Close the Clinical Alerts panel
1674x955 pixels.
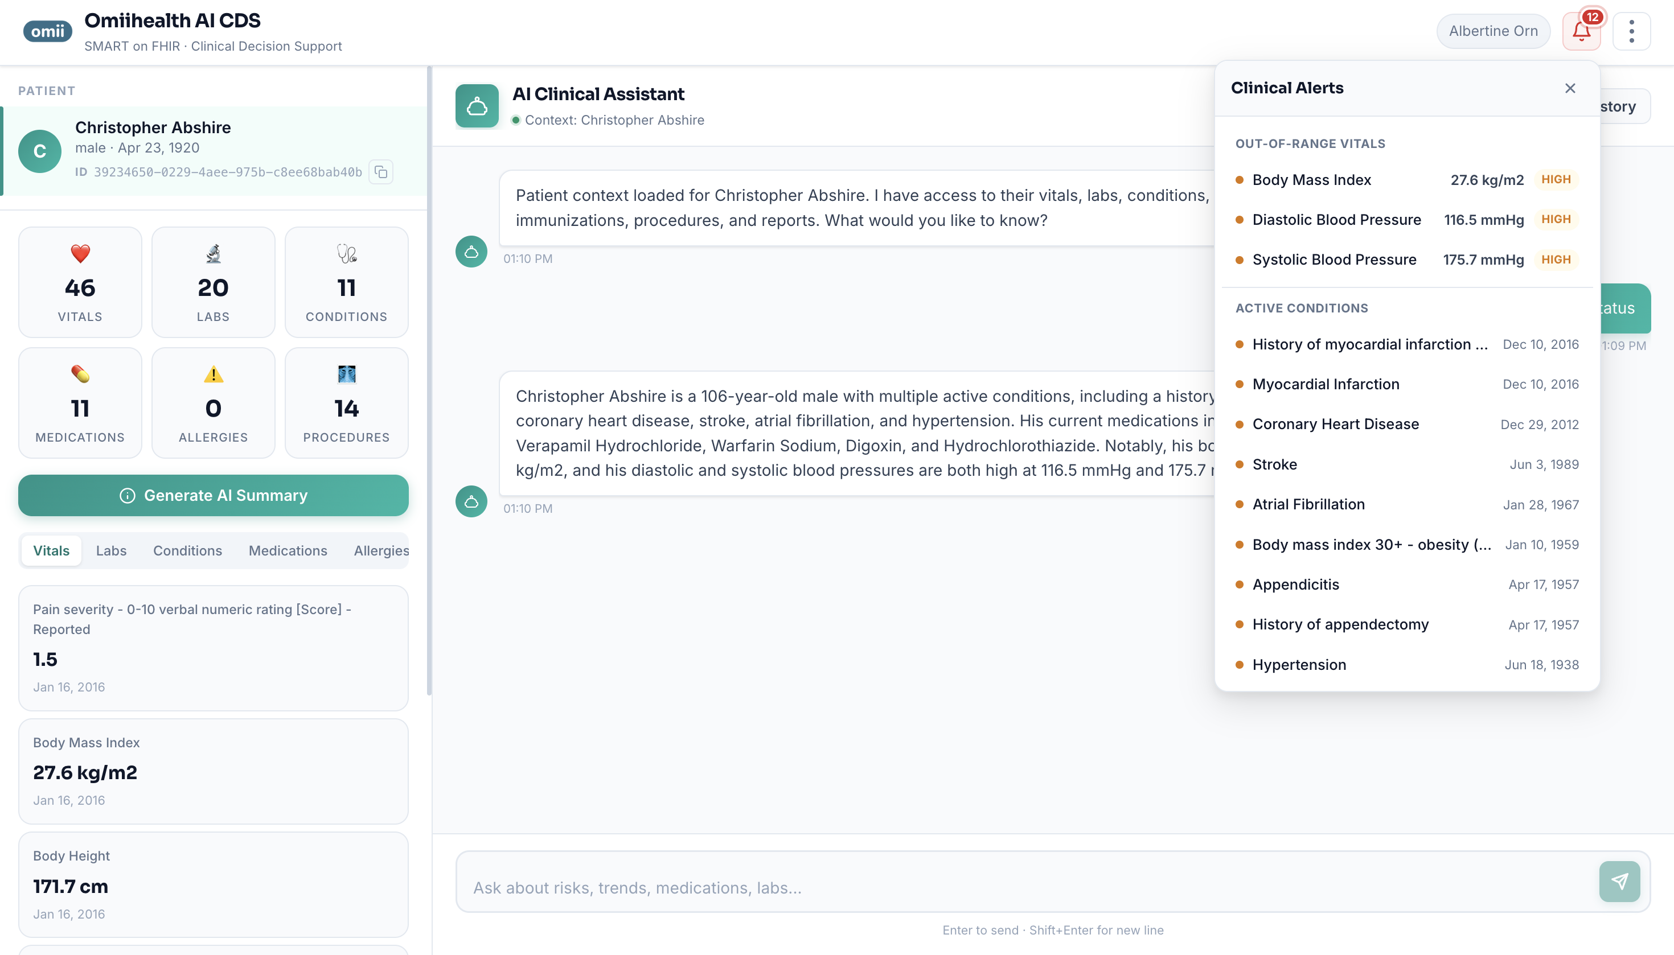pyautogui.click(x=1570, y=88)
